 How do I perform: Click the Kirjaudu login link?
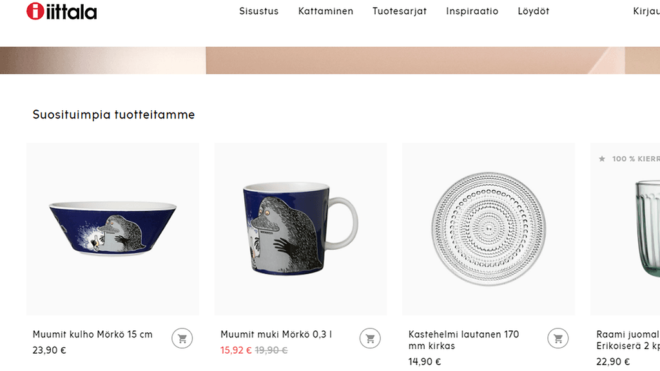pos(646,12)
